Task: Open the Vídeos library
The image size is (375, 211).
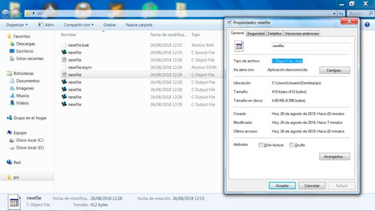Action: [x=22, y=103]
